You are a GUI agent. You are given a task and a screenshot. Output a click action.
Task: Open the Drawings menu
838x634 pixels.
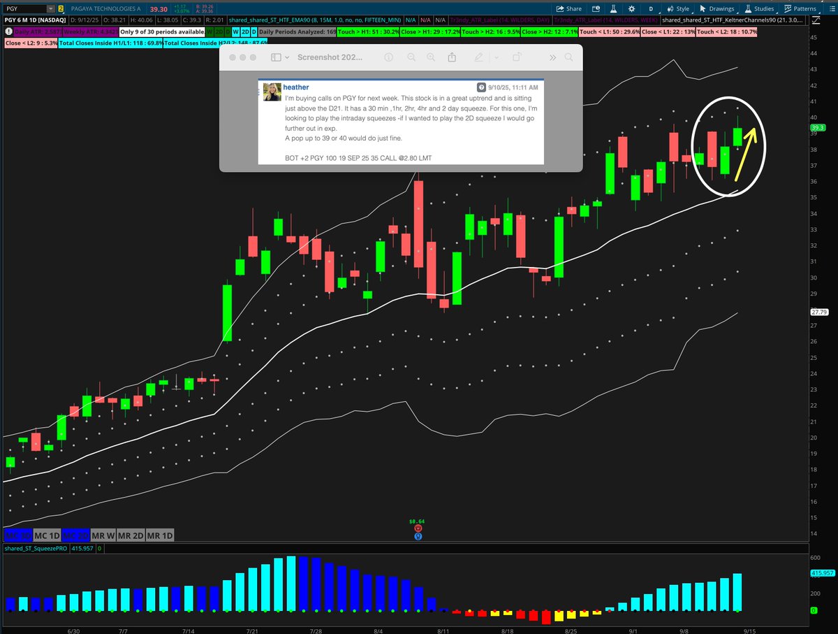pos(717,8)
